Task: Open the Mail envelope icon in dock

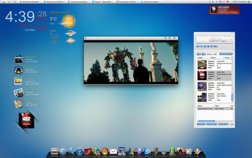Action: [x=113, y=152]
